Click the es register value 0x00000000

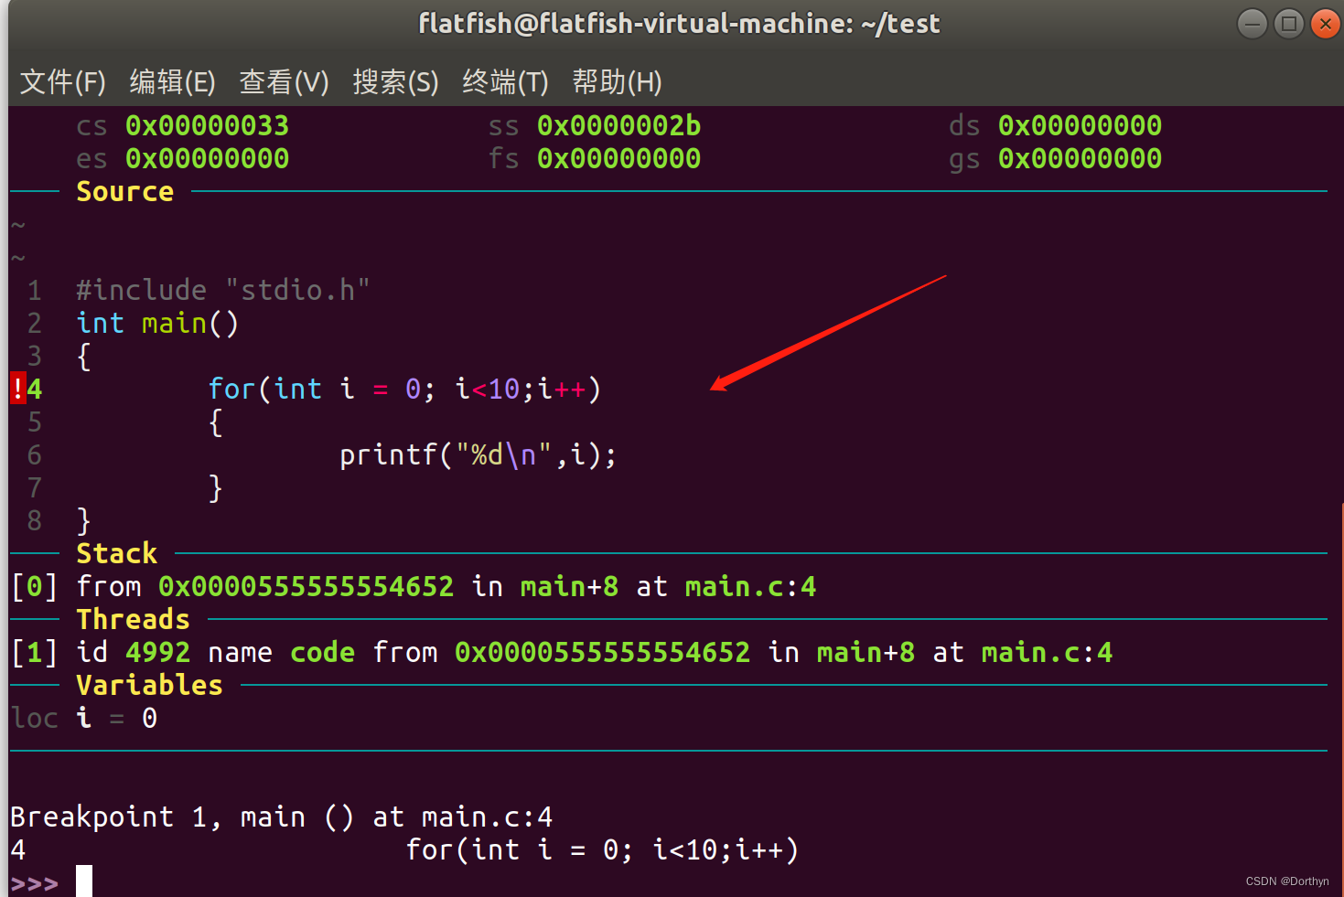(x=208, y=158)
